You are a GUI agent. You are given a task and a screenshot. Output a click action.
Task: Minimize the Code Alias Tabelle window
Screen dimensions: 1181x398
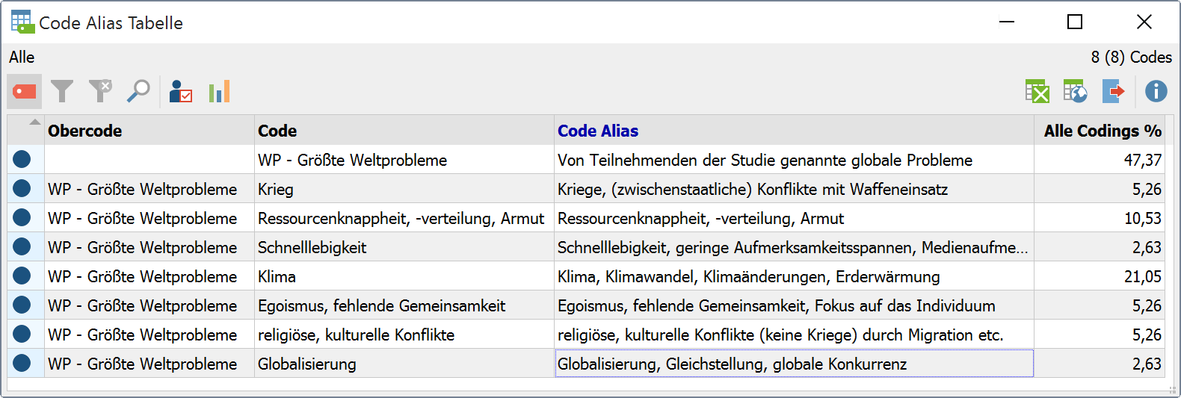(x=1007, y=22)
